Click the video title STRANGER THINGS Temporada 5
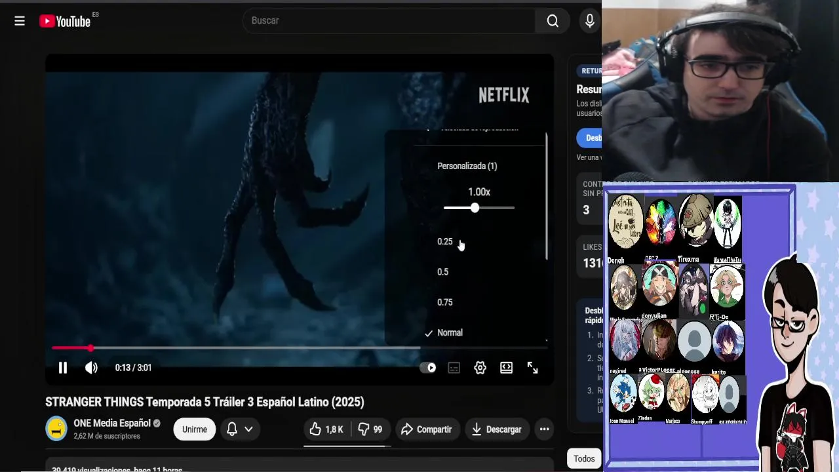 pos(205,402)
